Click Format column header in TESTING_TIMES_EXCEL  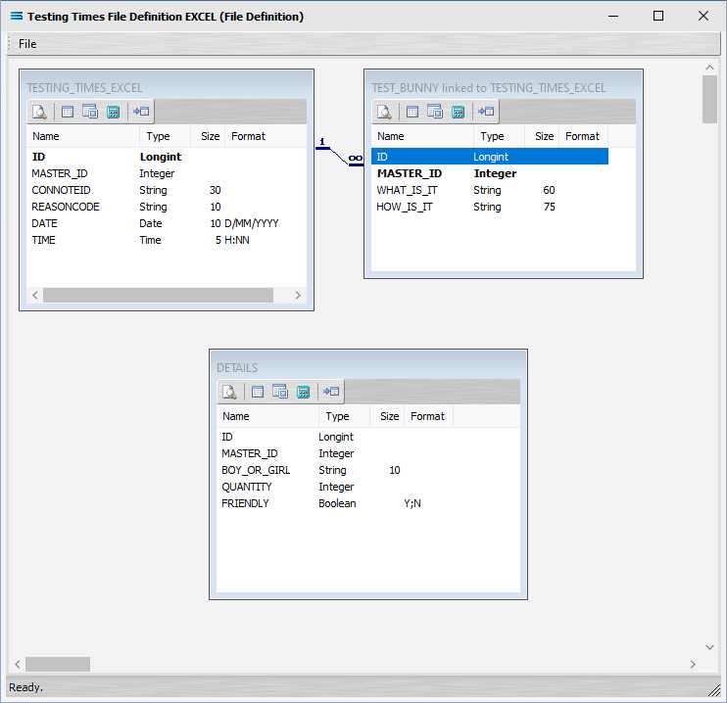[x=266, y=136]
